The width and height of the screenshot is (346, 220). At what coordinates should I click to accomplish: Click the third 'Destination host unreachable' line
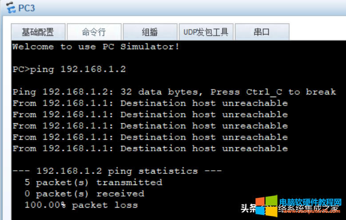(x=150, y=126)
